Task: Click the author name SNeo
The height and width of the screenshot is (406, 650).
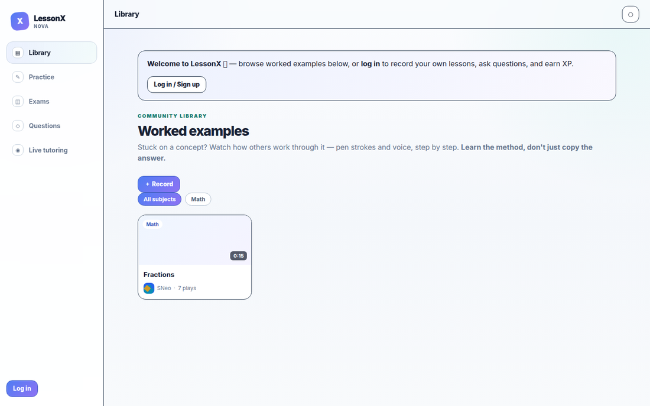Action: [164, 288]
